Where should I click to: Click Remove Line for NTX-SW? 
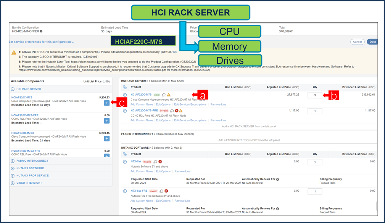182,172
